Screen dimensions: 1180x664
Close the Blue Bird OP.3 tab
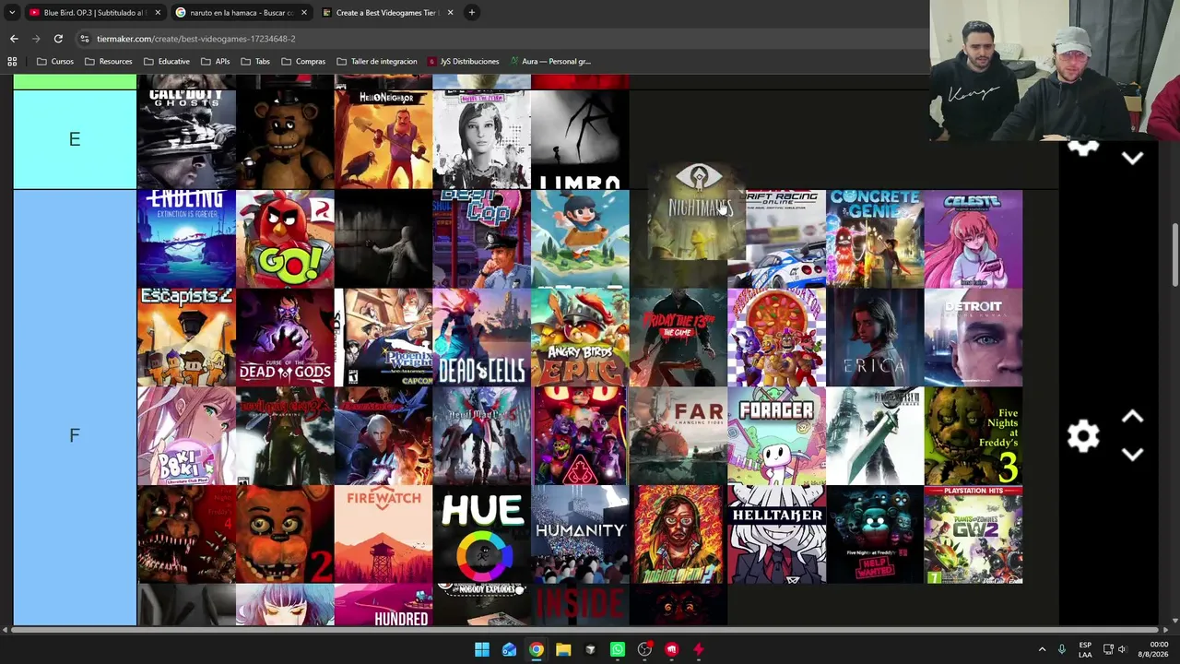pos(158,13)
